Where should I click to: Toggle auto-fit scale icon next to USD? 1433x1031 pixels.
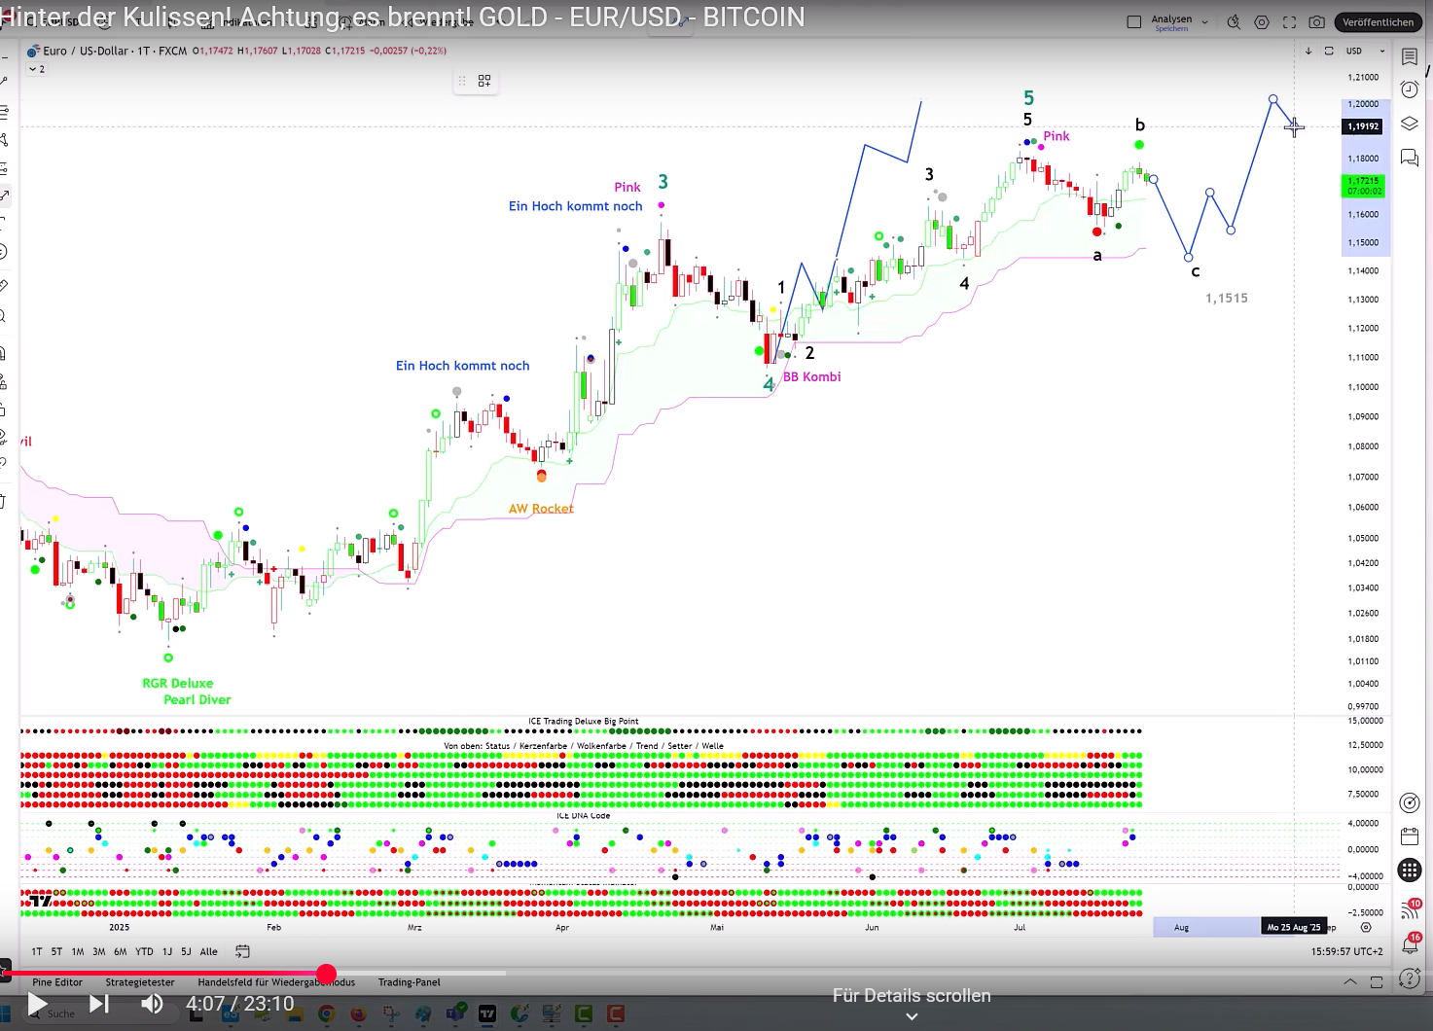point(1329,51)
